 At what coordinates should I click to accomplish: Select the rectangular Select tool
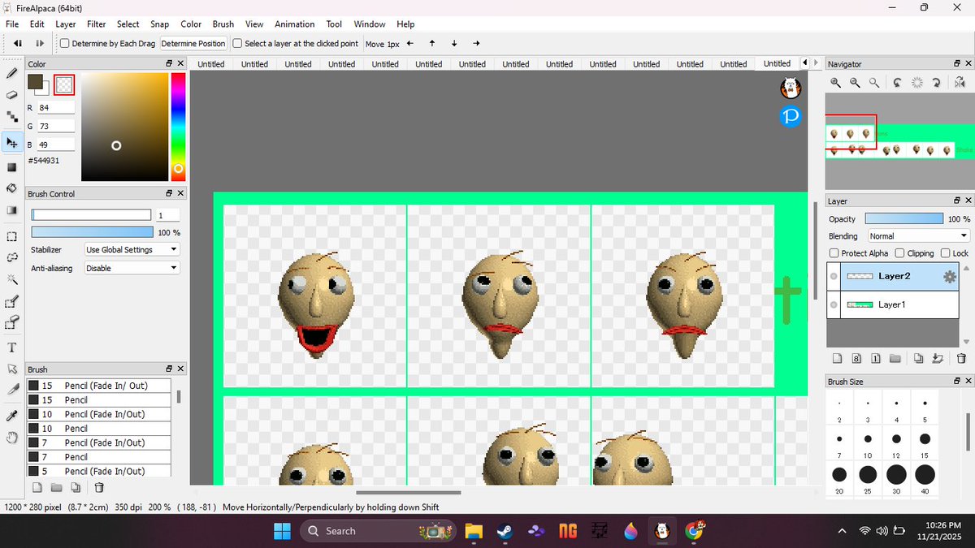coord(12,237)
